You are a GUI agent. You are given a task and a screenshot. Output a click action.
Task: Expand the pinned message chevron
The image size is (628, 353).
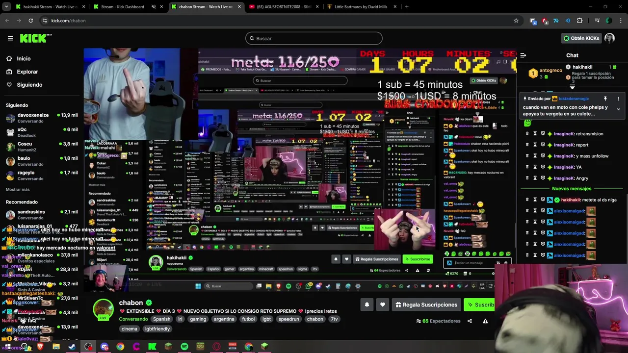pyautogui.click(x=618, y=109)
